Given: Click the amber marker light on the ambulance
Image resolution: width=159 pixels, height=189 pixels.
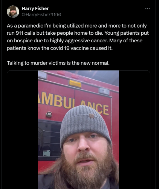Looking at the screenshot, I should pos(75,84).
